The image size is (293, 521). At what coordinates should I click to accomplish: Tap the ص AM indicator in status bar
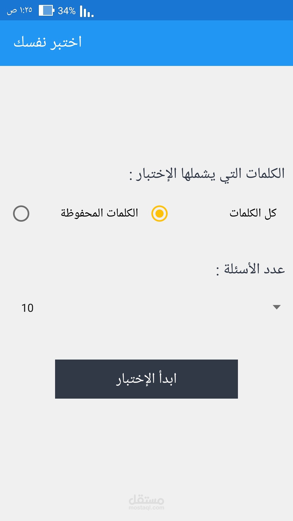tap(12, 11)
